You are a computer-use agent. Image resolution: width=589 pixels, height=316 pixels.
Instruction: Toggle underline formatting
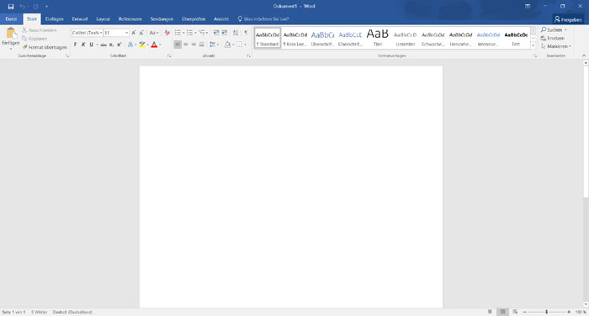coord(91,45)
